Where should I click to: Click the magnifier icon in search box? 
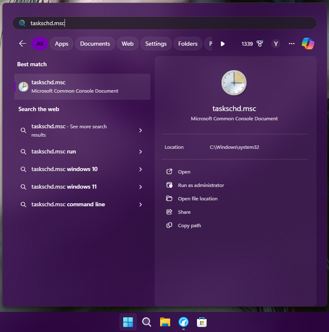tap(22, 23)
